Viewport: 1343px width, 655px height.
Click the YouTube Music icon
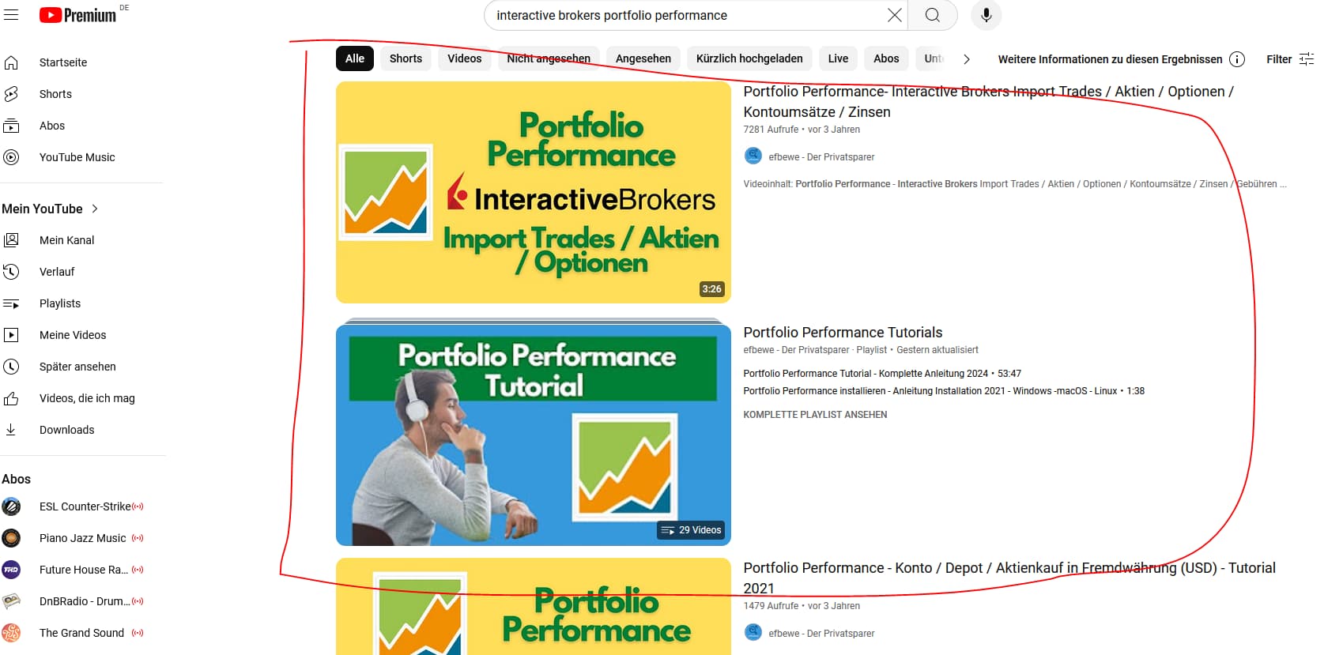[11, 157]
